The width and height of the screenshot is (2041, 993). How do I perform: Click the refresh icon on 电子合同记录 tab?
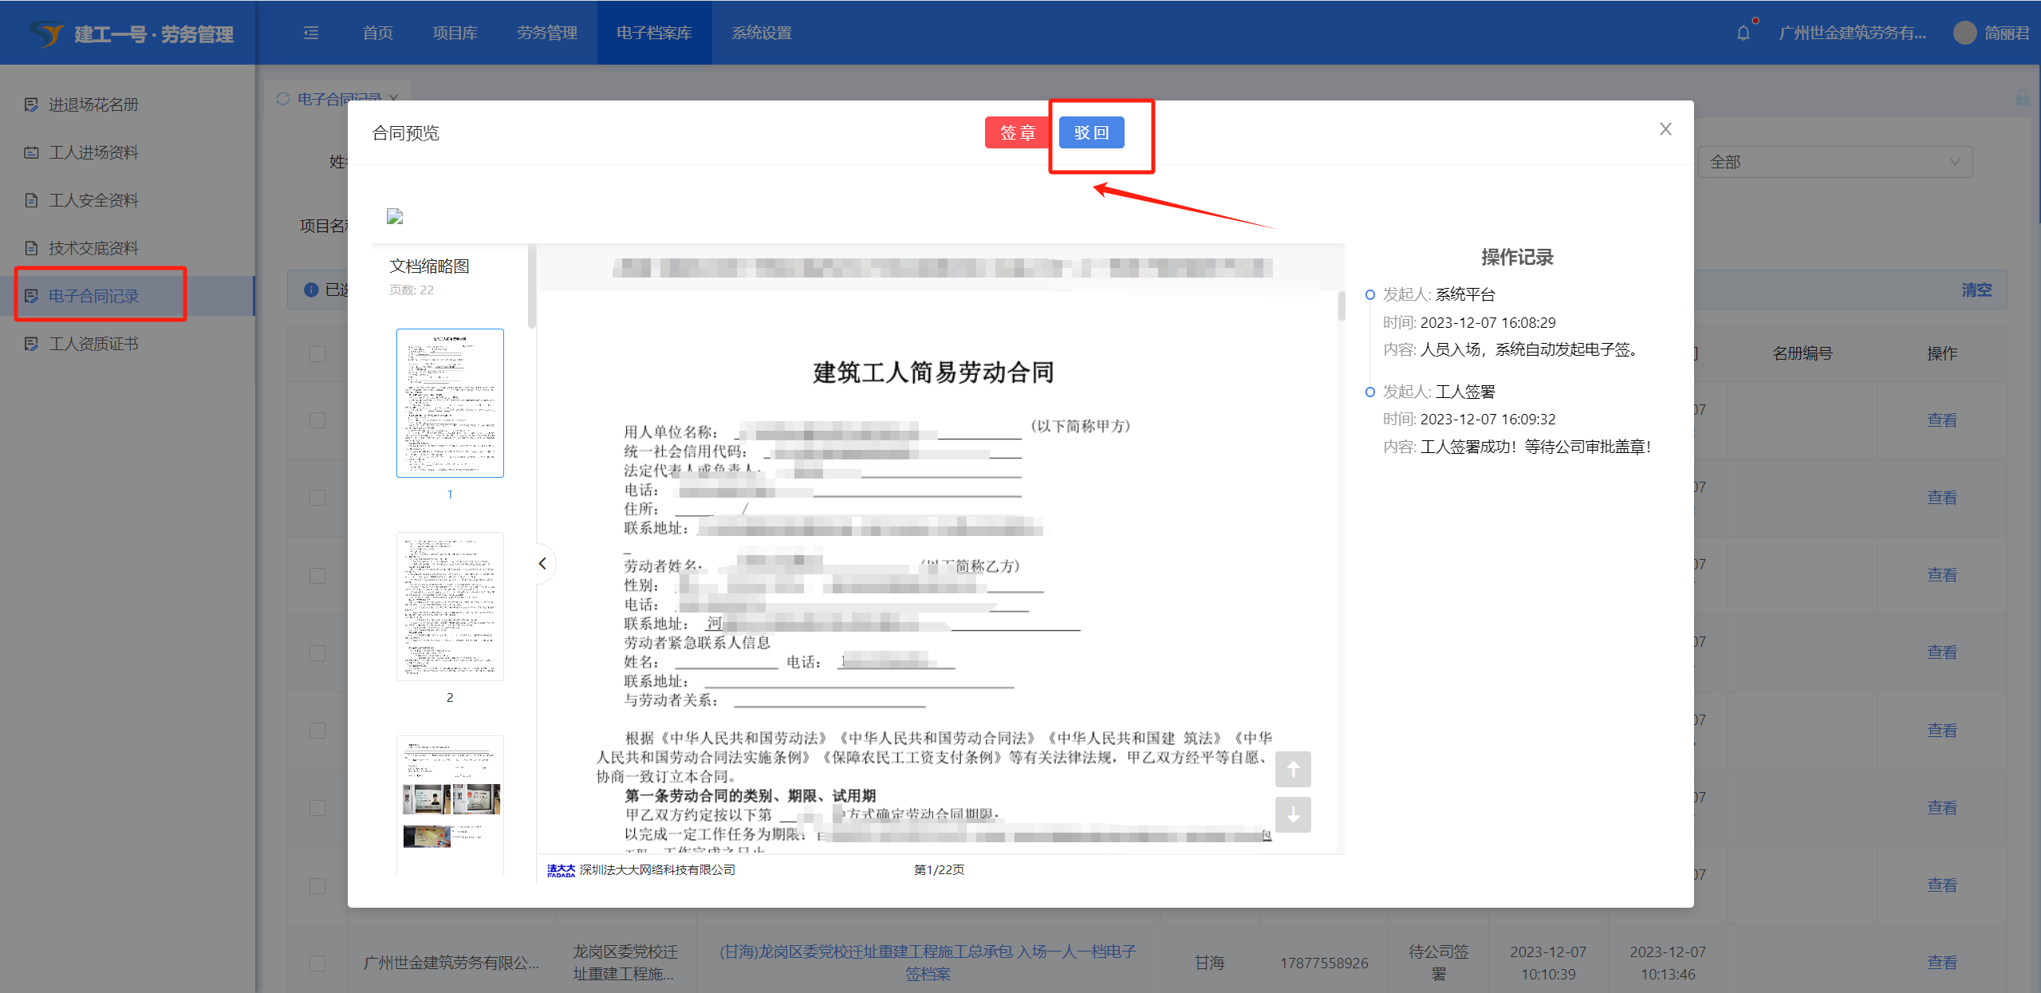[282, 97]
